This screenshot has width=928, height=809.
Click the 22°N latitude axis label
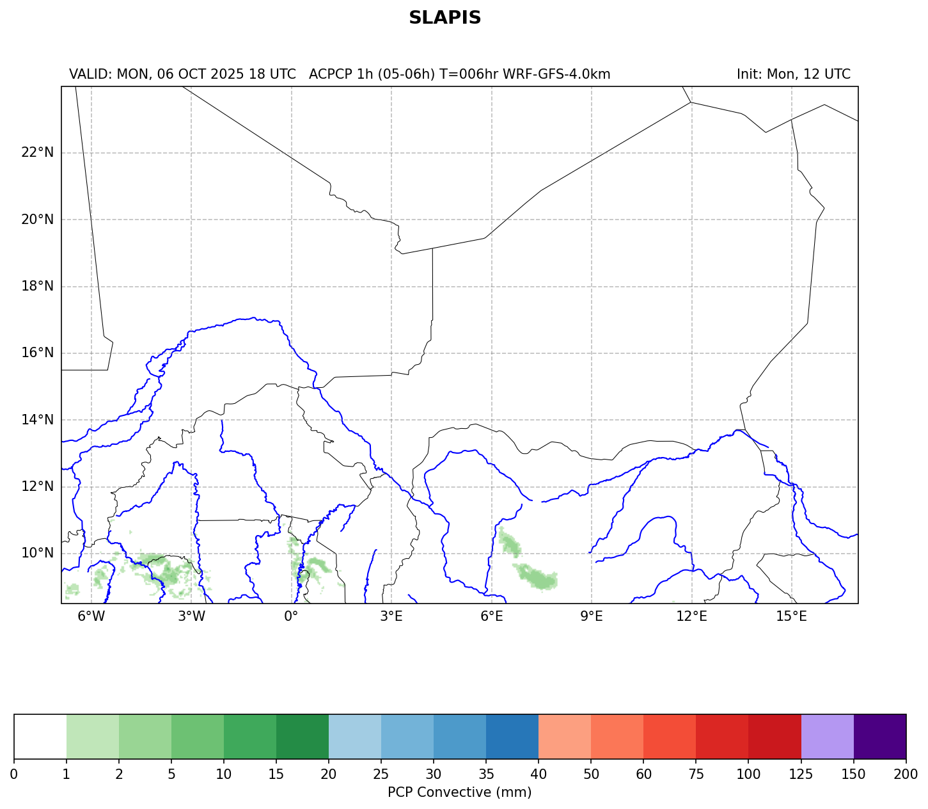37,152
